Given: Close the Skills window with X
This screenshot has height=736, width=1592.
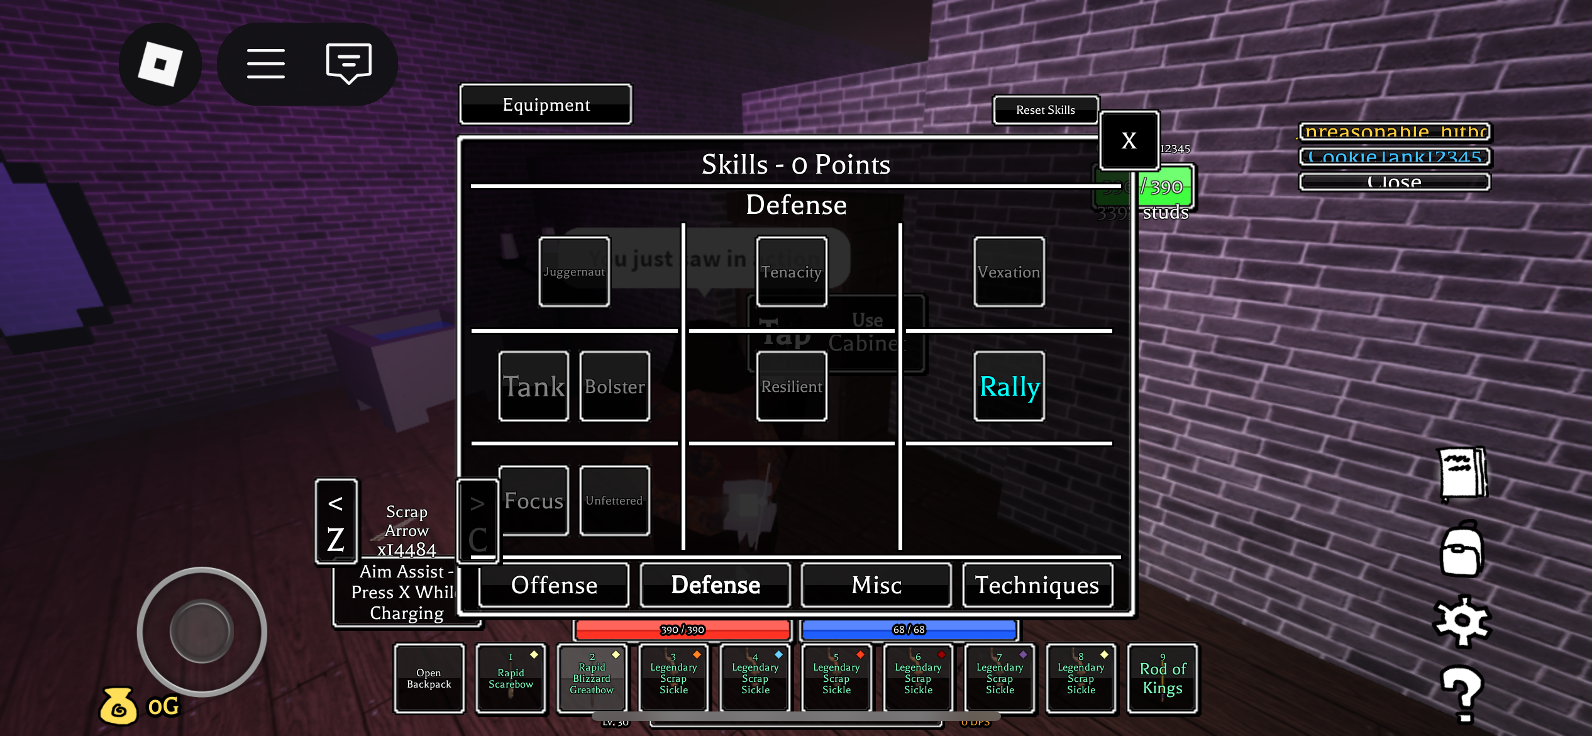Looking at the screenshot, I should [x=1129, y=140].
